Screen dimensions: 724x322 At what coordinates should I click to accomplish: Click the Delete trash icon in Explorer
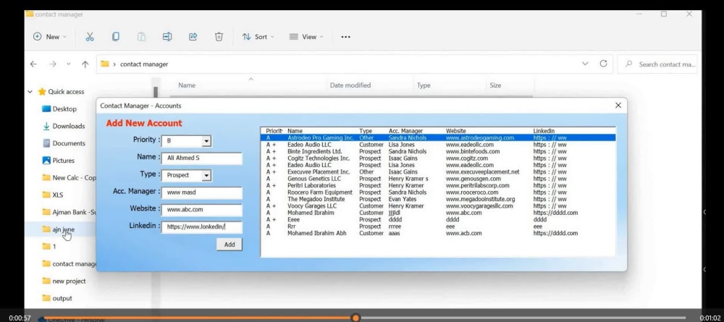click(x=219, y=37)
